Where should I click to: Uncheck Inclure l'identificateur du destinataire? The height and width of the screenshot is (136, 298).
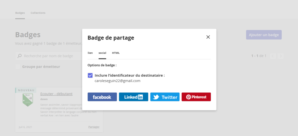[x=90, y=76]
